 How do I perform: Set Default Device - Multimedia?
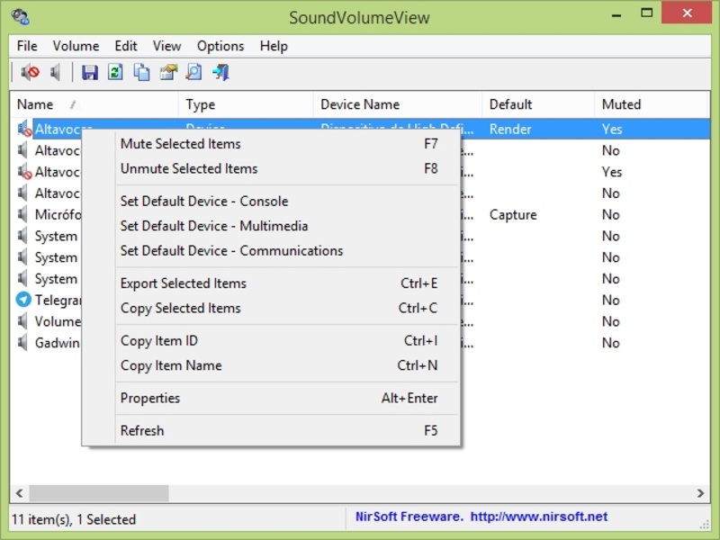pyautogui.click(x=214, y=226)
